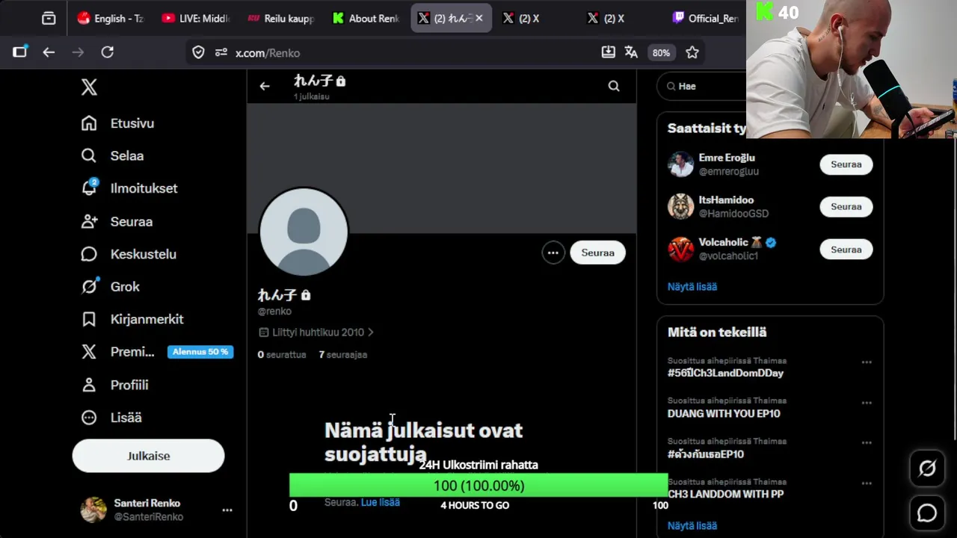Open browser tab overview icon
957x538 pixels.
coord(49,18)
